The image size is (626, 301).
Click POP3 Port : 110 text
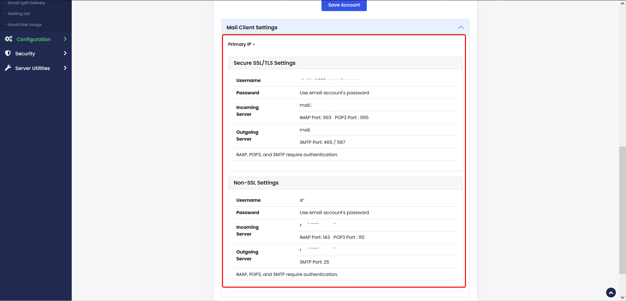[x=349, y=237]
